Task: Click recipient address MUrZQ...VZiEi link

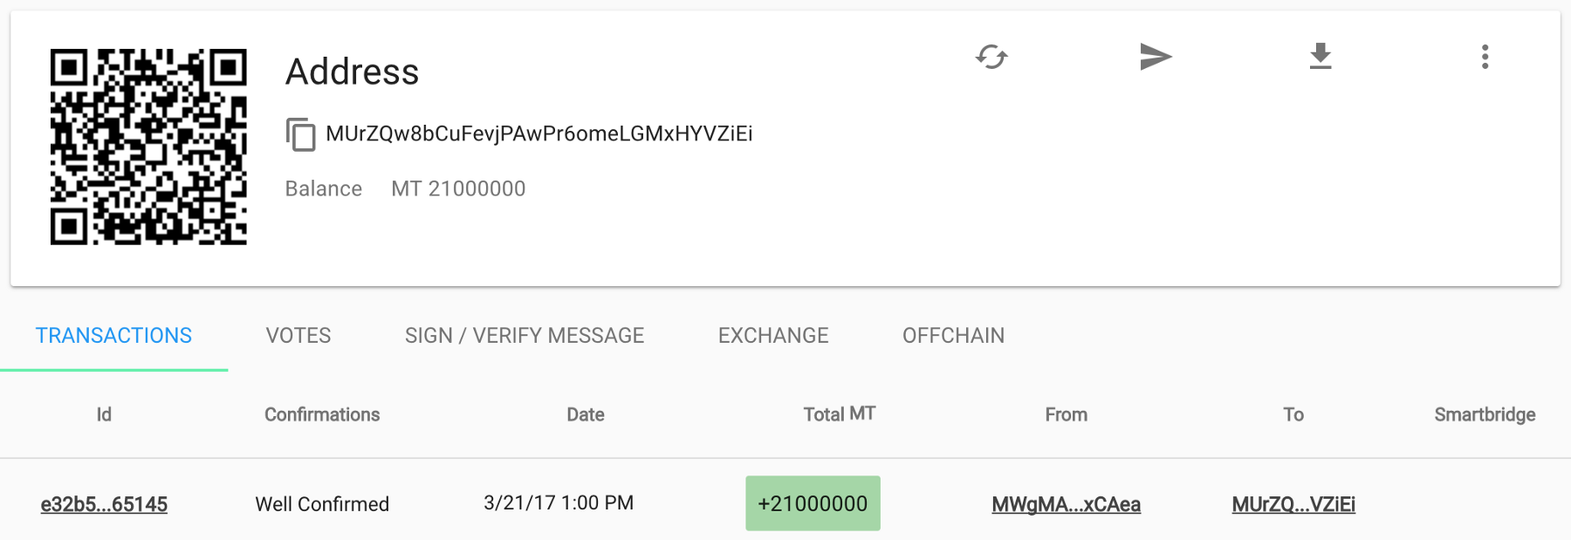Action: click(x=1293, y=504)
